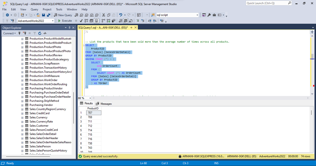Expand the Production.WorkOrder table node

(x=22, y=80)
